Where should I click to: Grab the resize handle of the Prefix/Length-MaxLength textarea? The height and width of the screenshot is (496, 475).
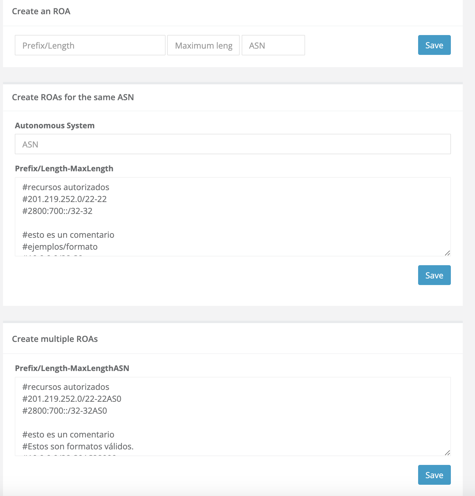447,253
